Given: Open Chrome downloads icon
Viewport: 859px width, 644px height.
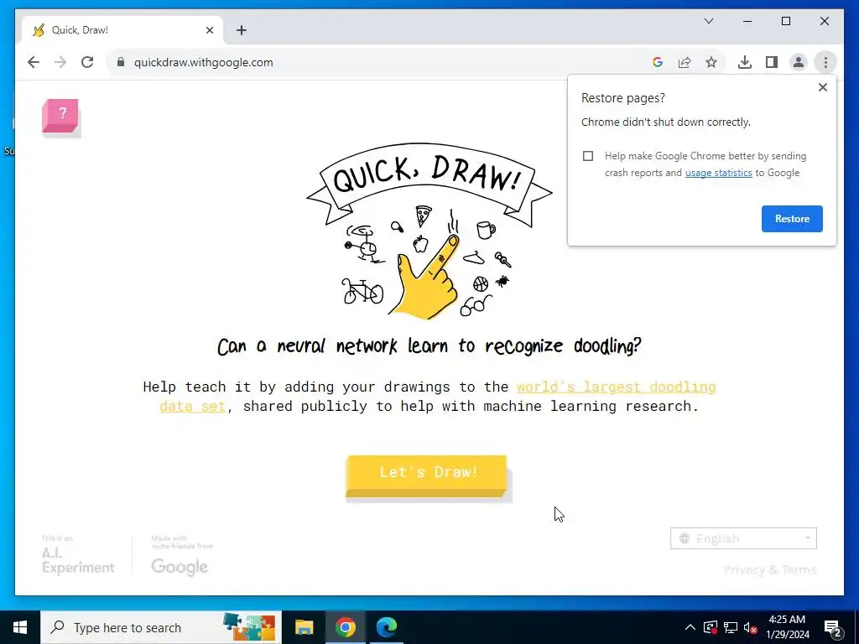Looking at the screenshot, I should 745,62.
